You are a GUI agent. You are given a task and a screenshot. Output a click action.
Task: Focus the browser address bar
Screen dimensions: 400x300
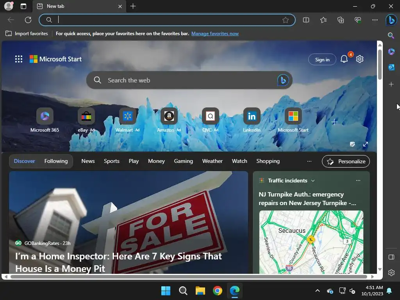[167, 20]
